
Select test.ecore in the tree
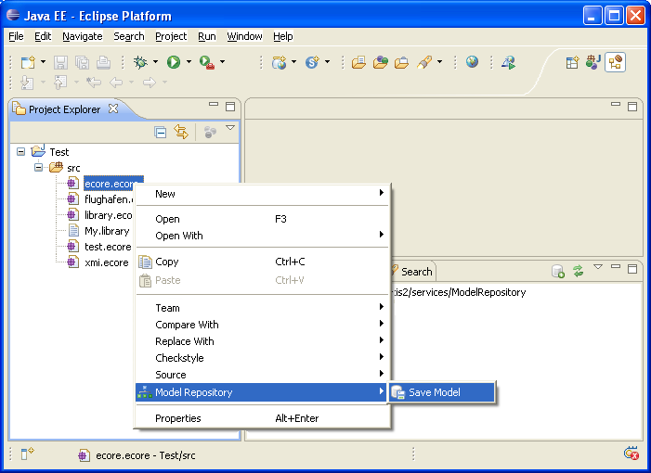click(x=108, y=247)
